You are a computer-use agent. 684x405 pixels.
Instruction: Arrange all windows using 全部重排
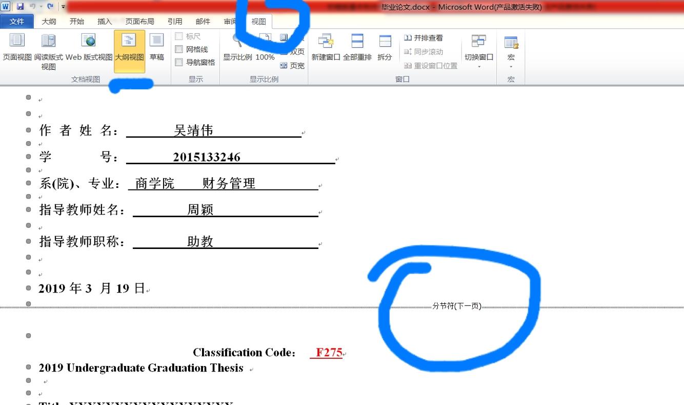357,49
